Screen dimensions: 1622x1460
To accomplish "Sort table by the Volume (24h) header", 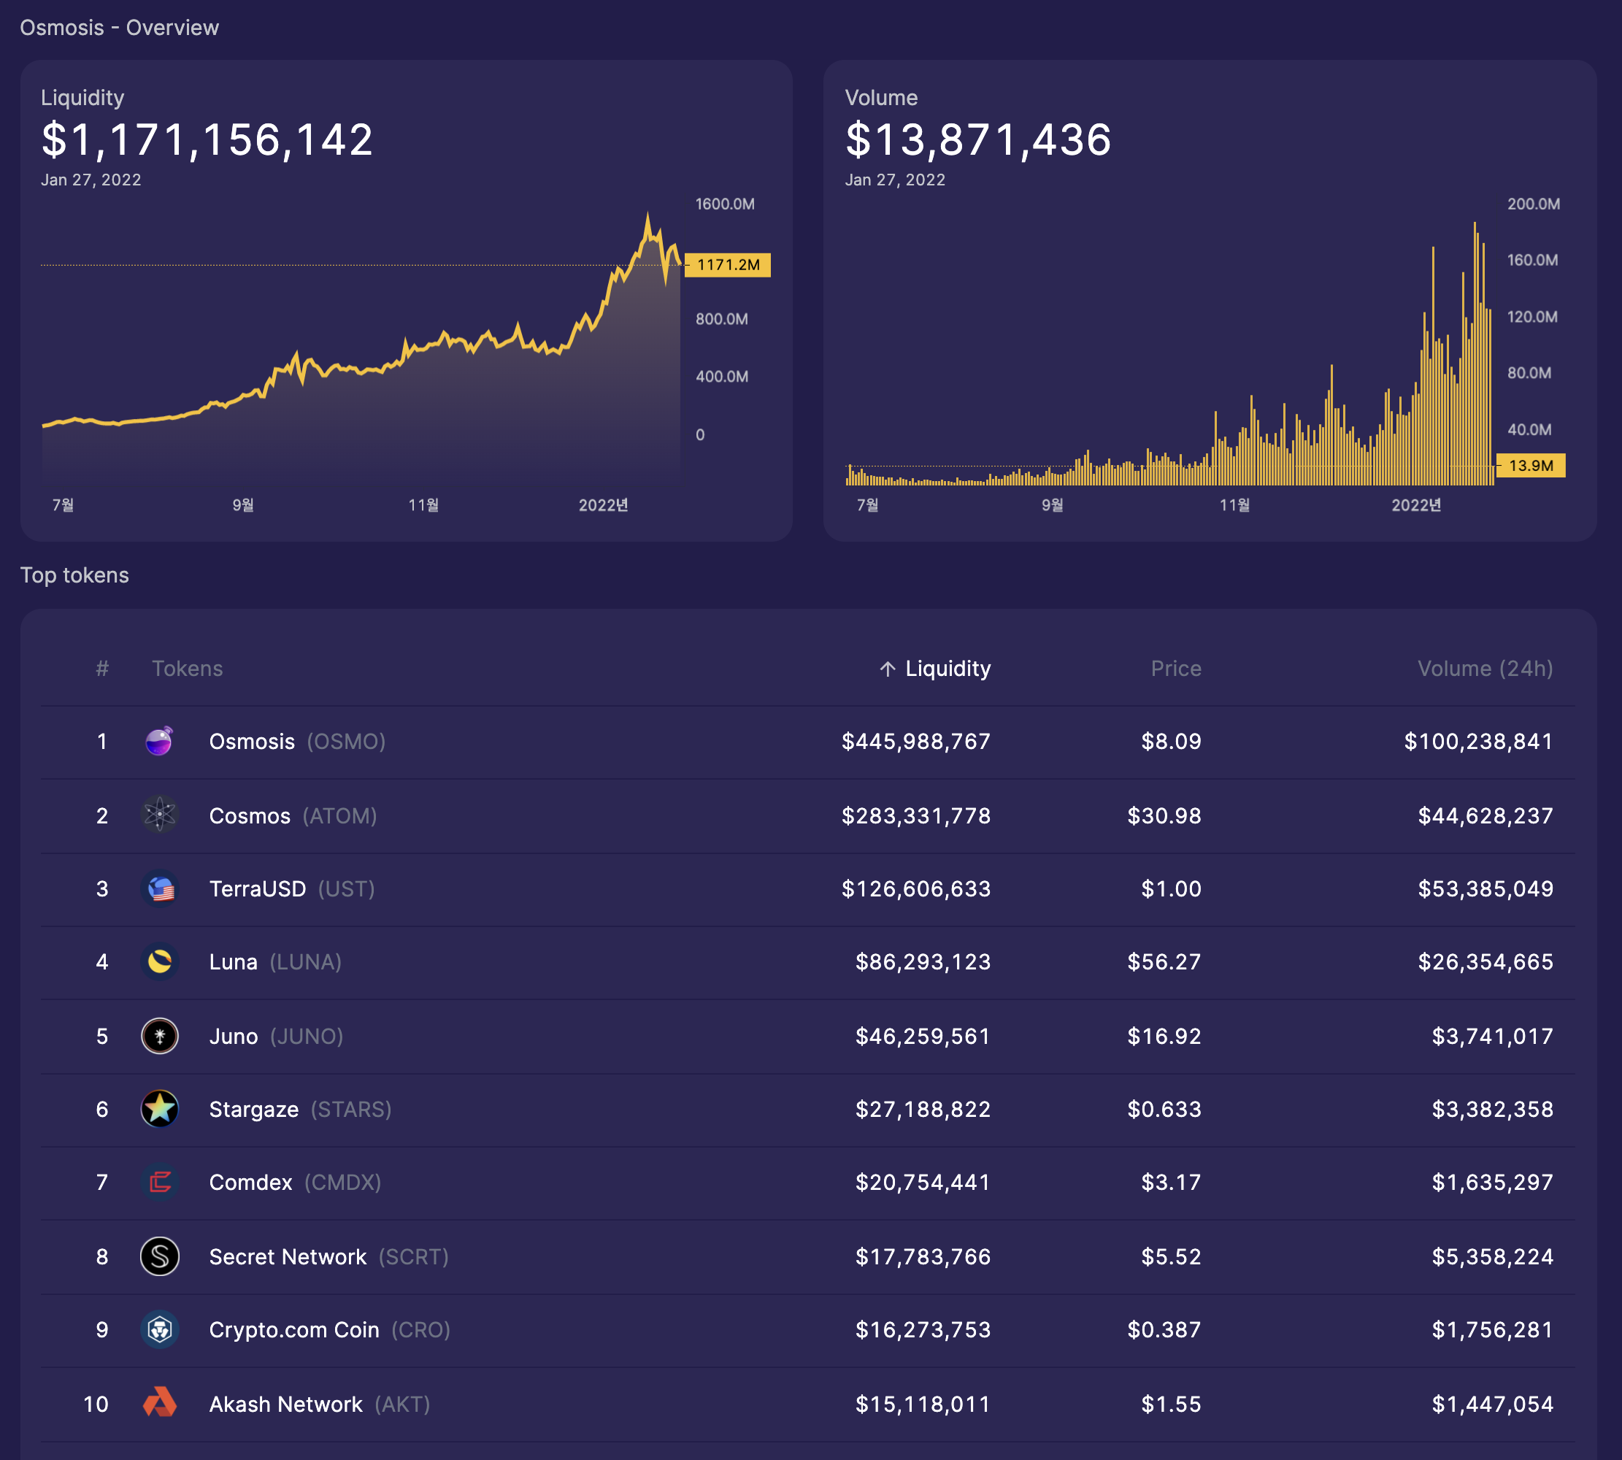I will click(1484, 669).
